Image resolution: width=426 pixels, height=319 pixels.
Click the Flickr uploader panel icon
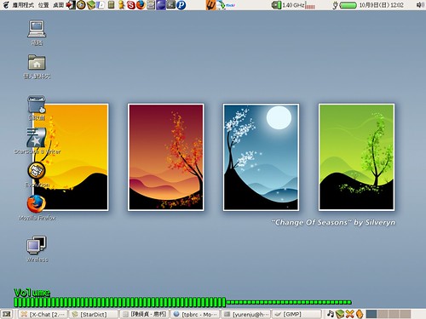pyautogui.click(x=226, y=5)
